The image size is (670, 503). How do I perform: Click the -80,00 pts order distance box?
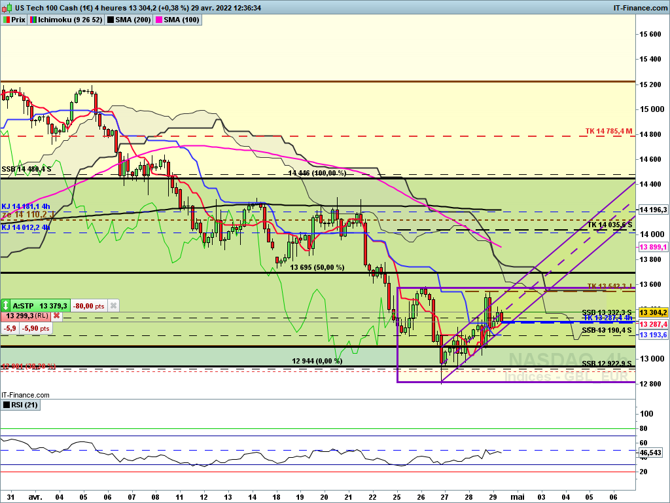click(x=89, y=306)
